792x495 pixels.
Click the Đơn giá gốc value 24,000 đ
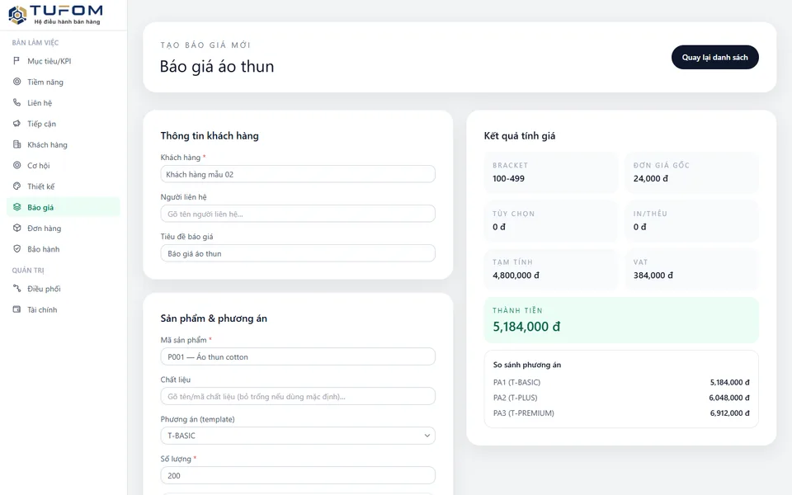click(x=651, y=178)
